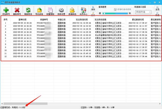The image size is (162, 109).
Task: Click the 刷新物流 refresh icon
Action: (x=28, y=10)
